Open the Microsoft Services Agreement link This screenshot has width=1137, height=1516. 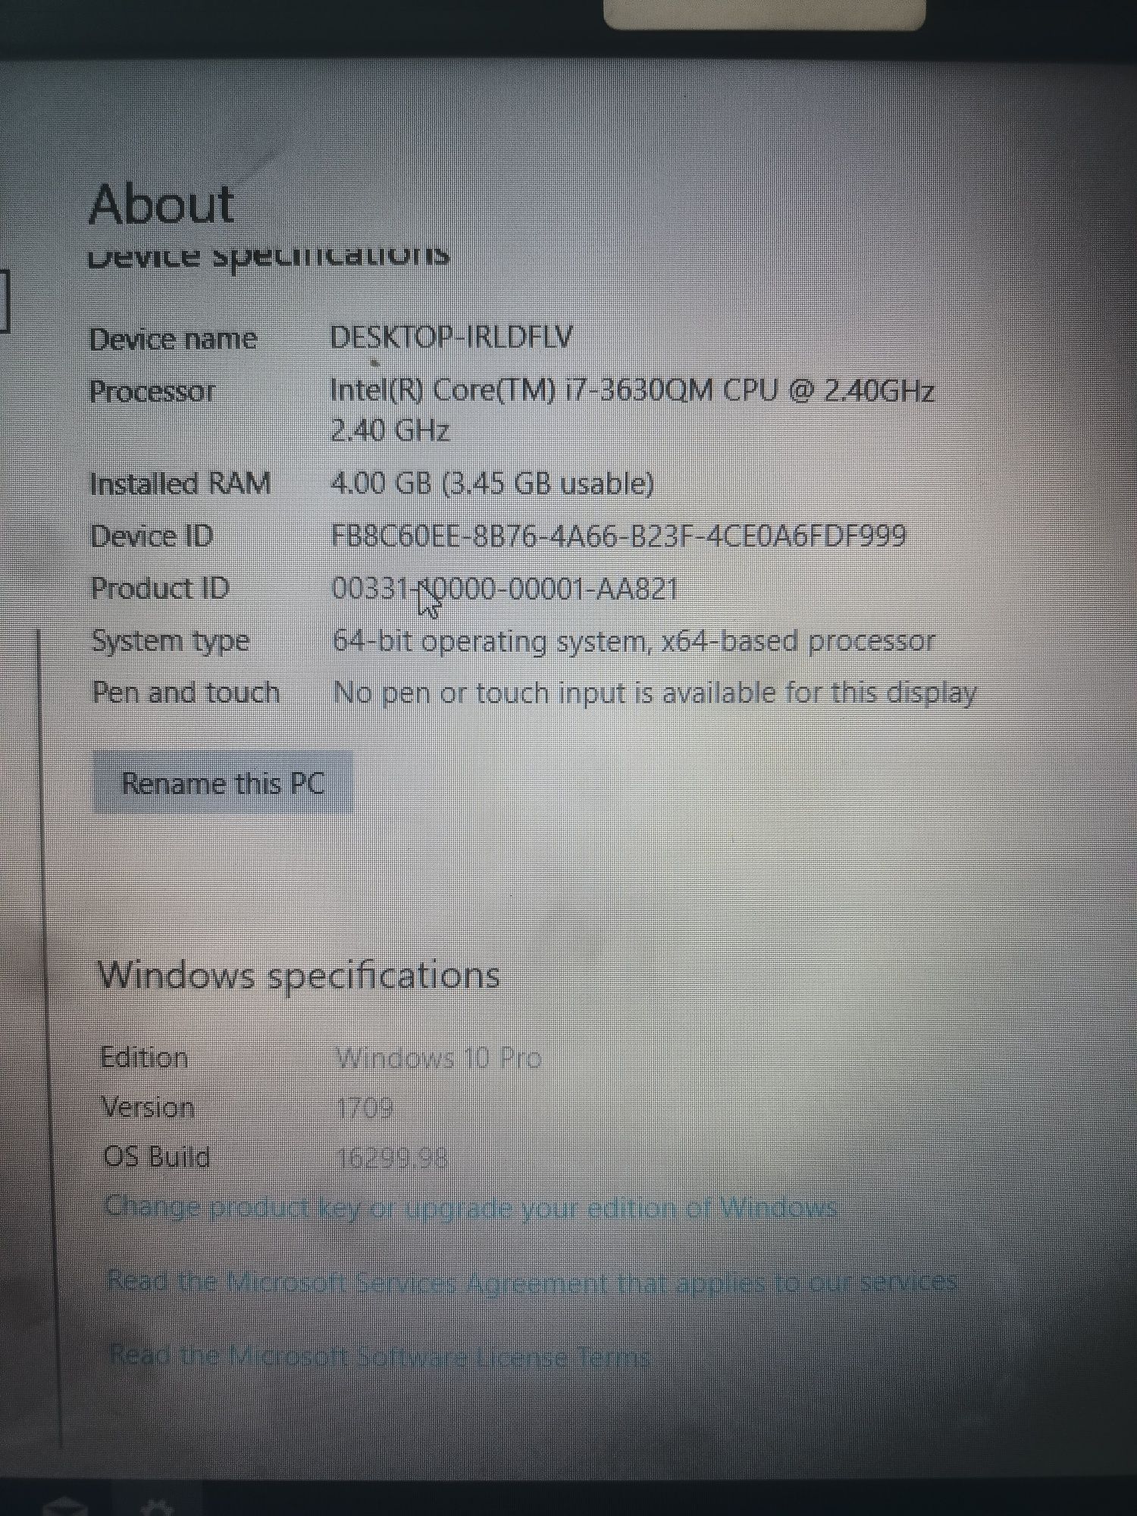531,1281
